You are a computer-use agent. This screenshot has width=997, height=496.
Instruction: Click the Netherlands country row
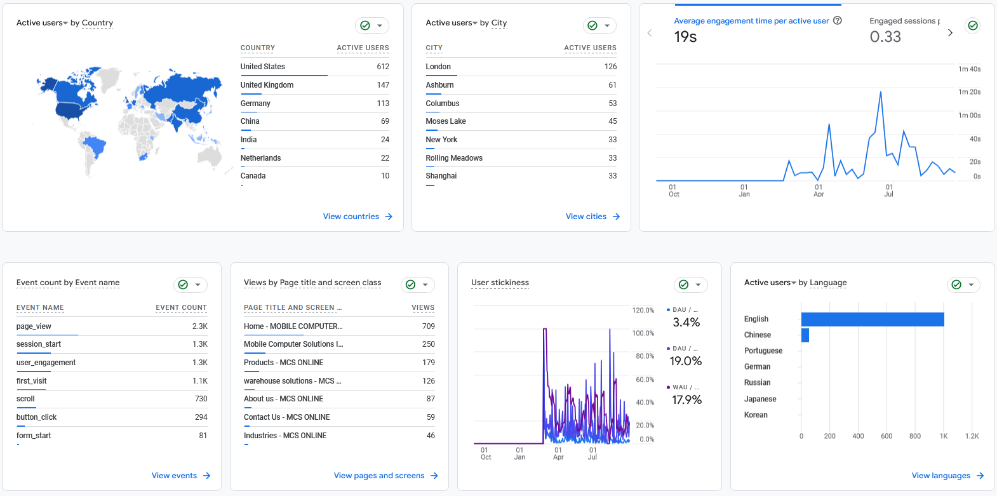click(315, 158)
